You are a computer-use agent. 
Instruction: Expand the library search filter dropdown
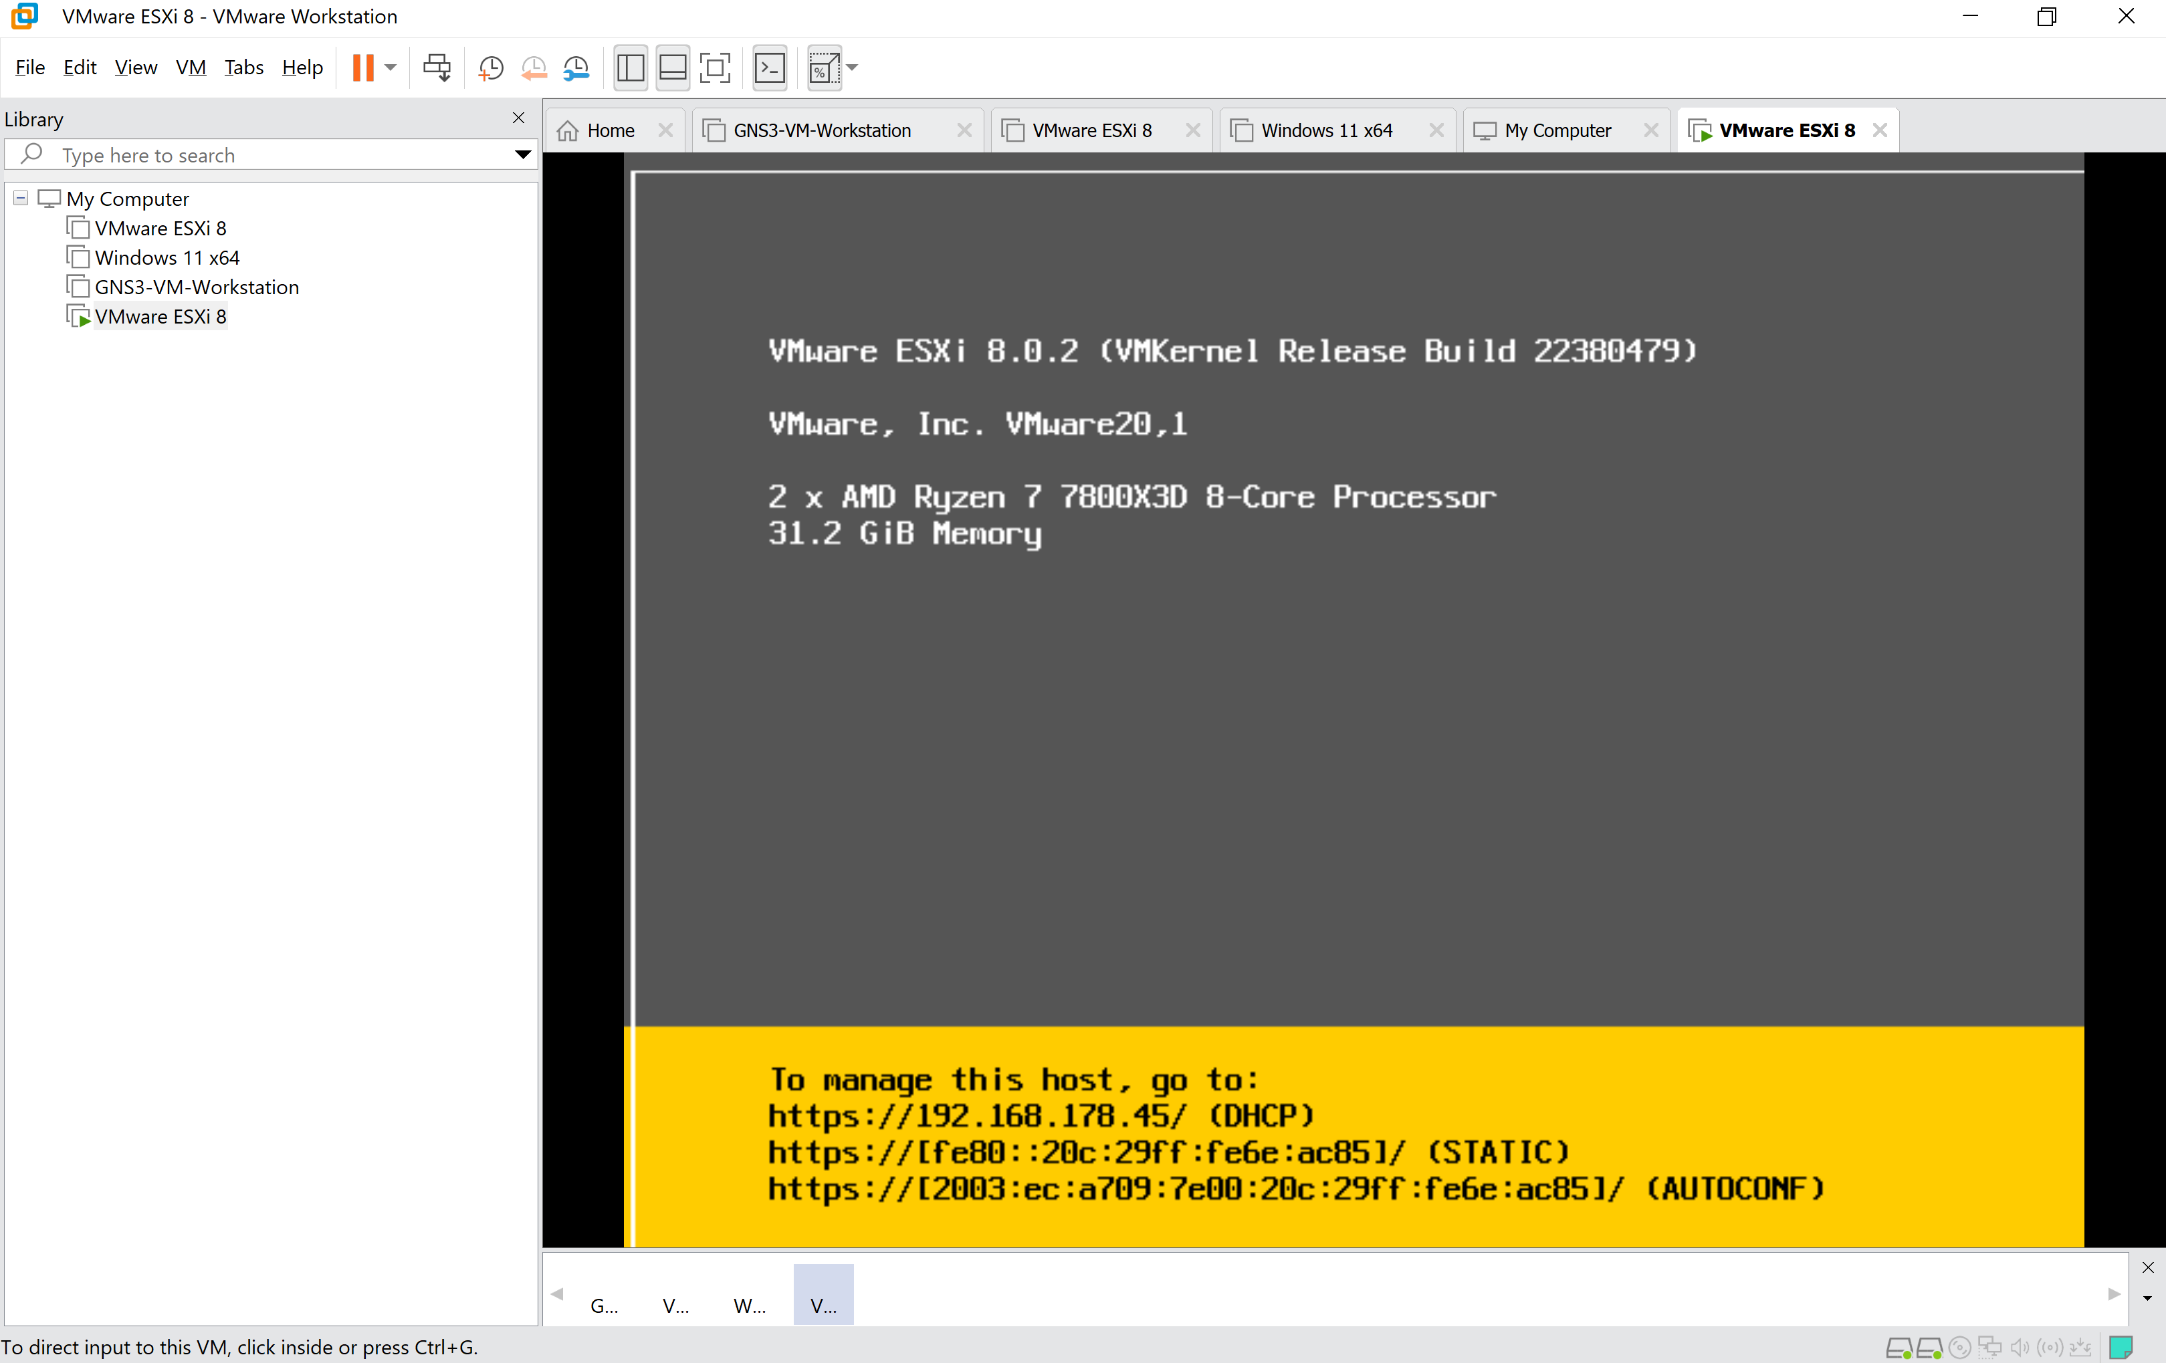[x=522, y=154]
